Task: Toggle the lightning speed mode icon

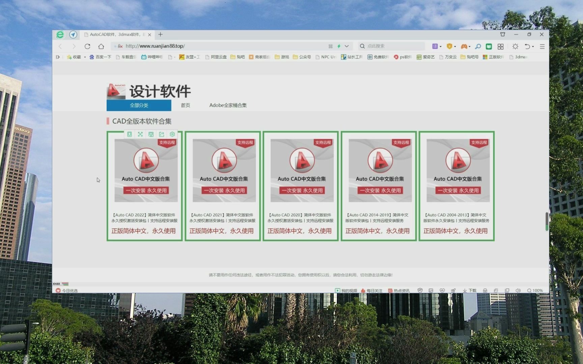Action: [339, 46]
